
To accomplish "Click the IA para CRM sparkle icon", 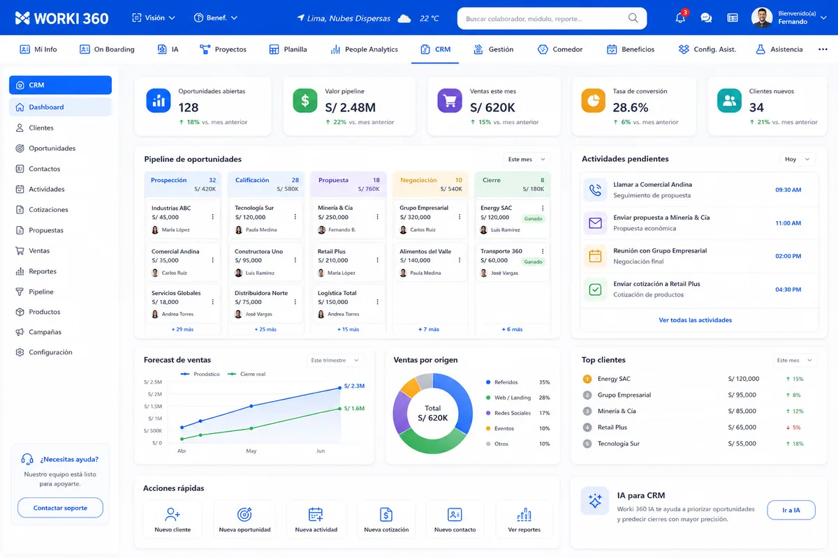I will click(x=595, y=501).
